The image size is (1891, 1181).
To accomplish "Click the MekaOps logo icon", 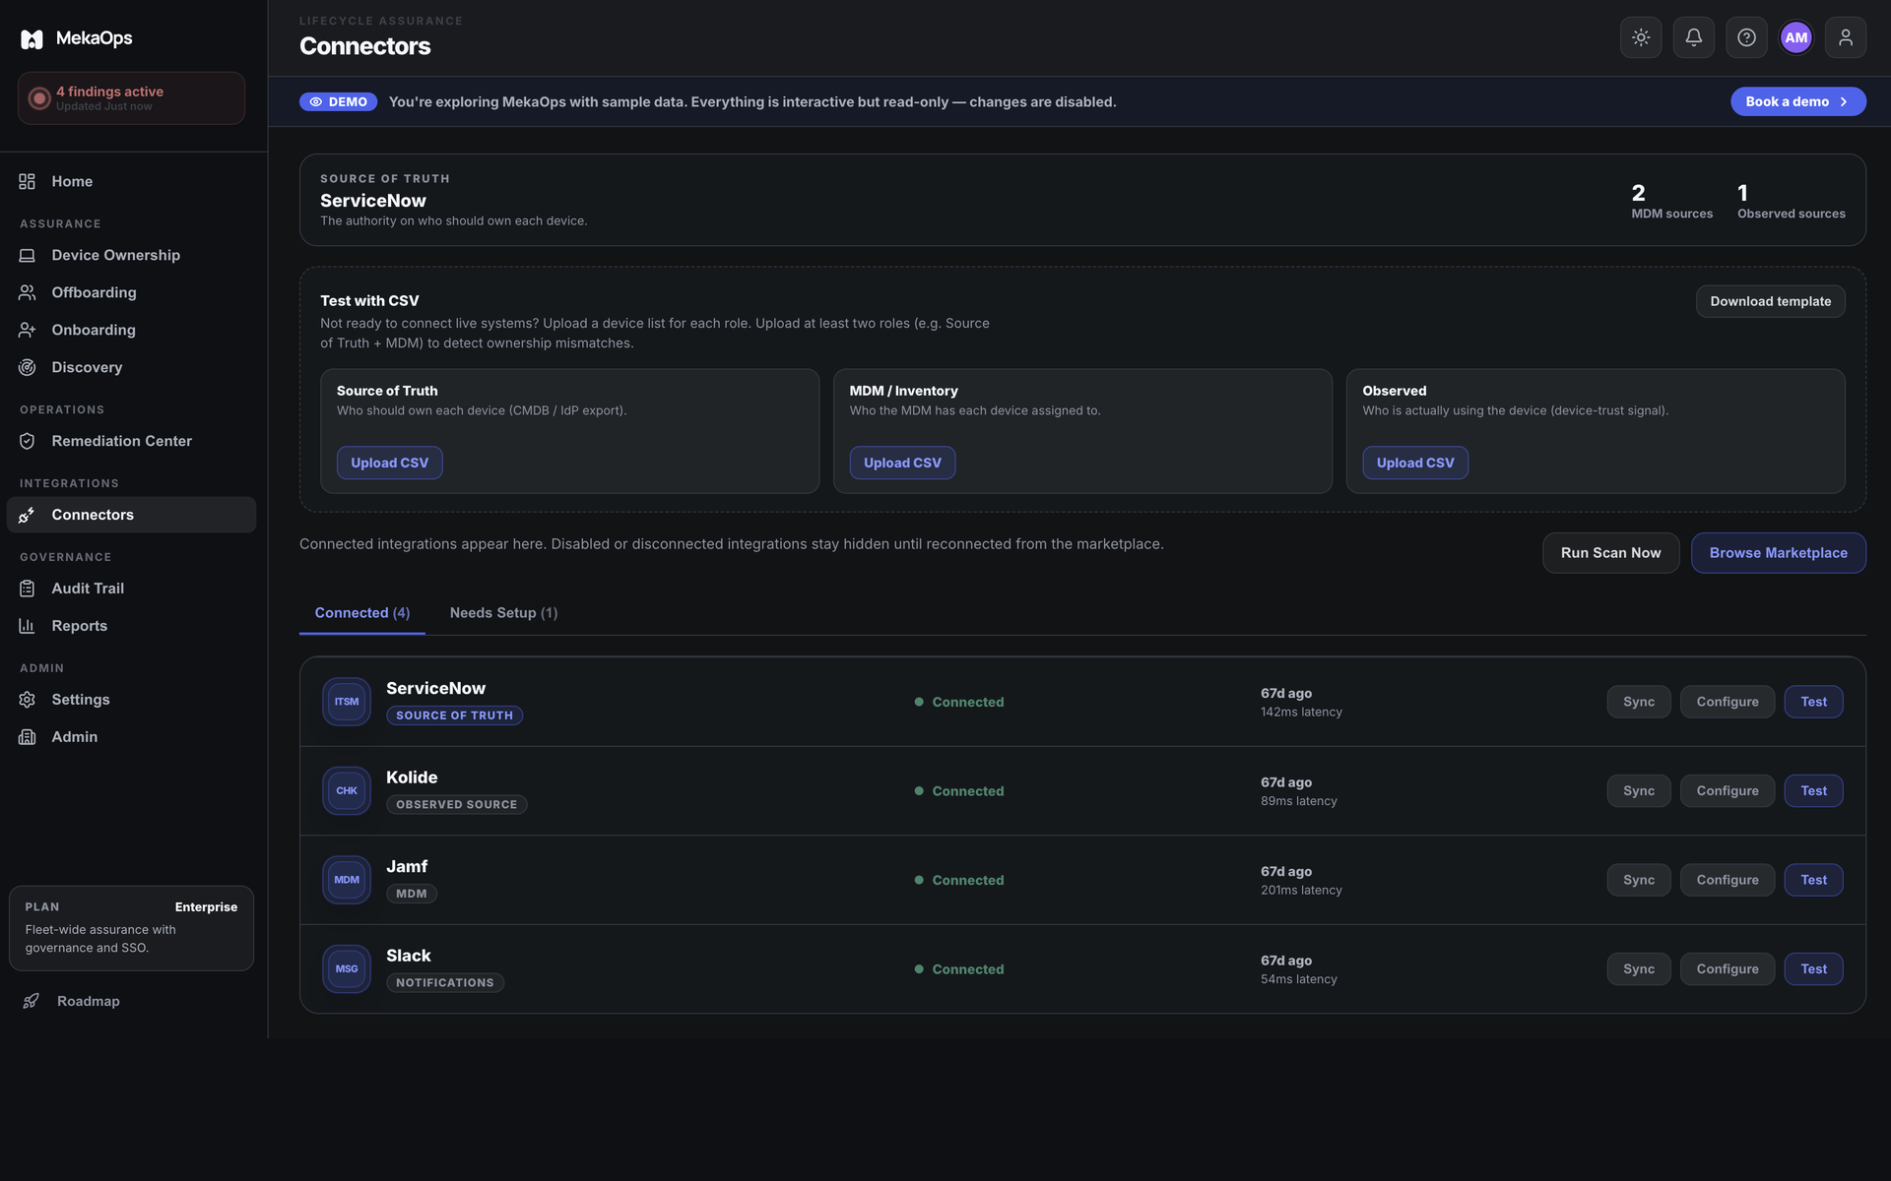I will 32,38.
